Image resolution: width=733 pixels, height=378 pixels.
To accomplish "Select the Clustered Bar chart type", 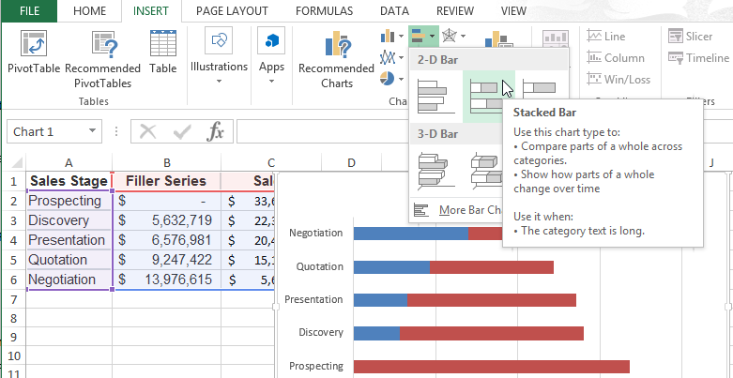I will (437, 96).
